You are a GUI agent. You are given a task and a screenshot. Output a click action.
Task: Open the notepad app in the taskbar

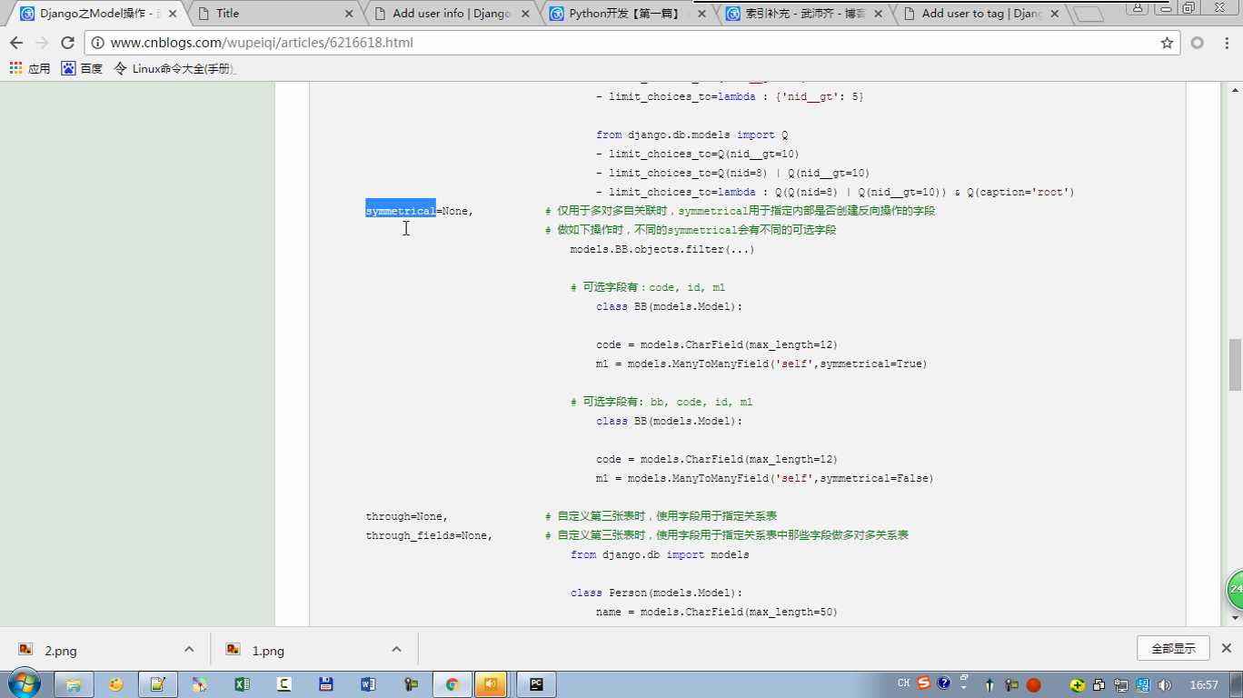157,684
